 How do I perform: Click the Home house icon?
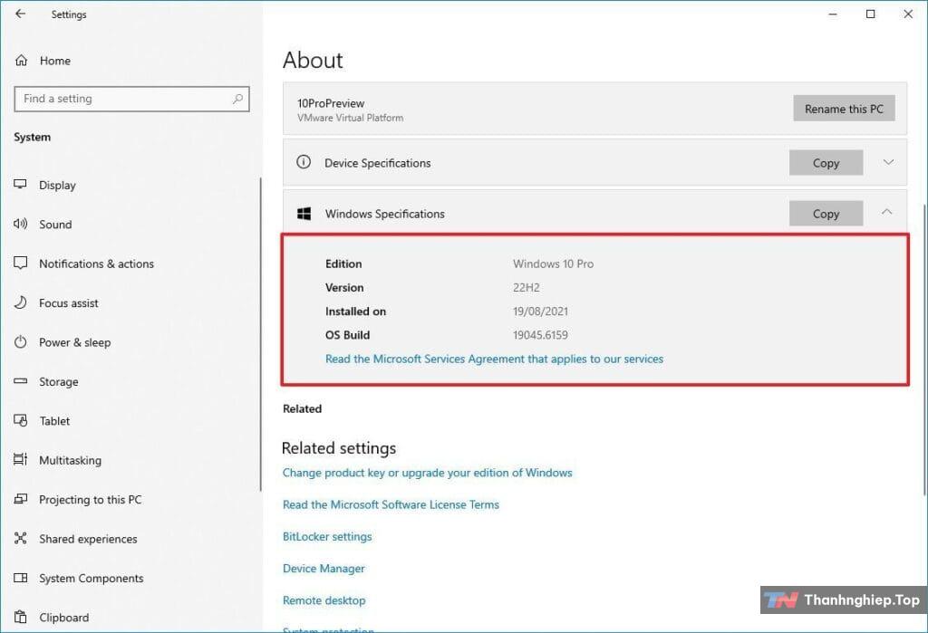coord(22,61)
